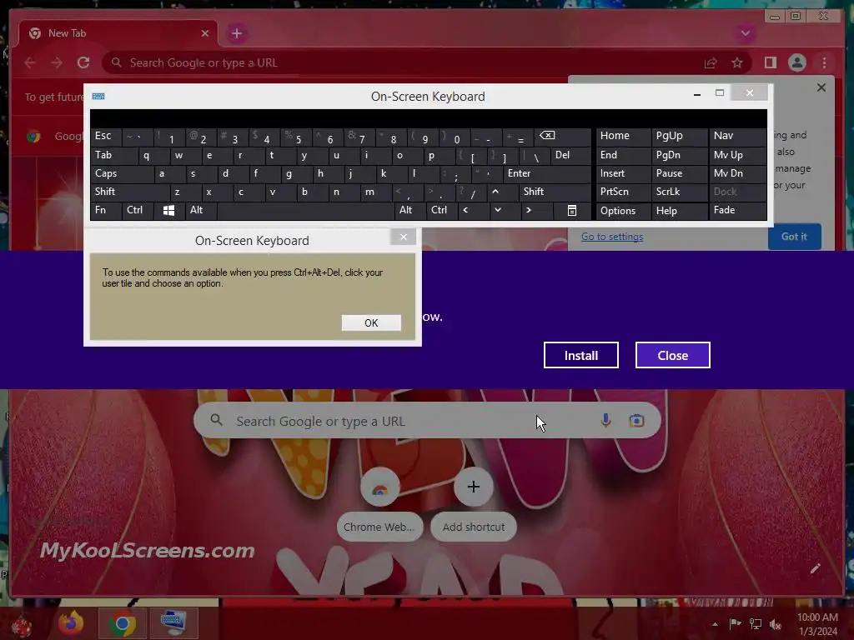Click the PgUp key
Viewport: 854px width, 640px height.
[x=679, y=136]
